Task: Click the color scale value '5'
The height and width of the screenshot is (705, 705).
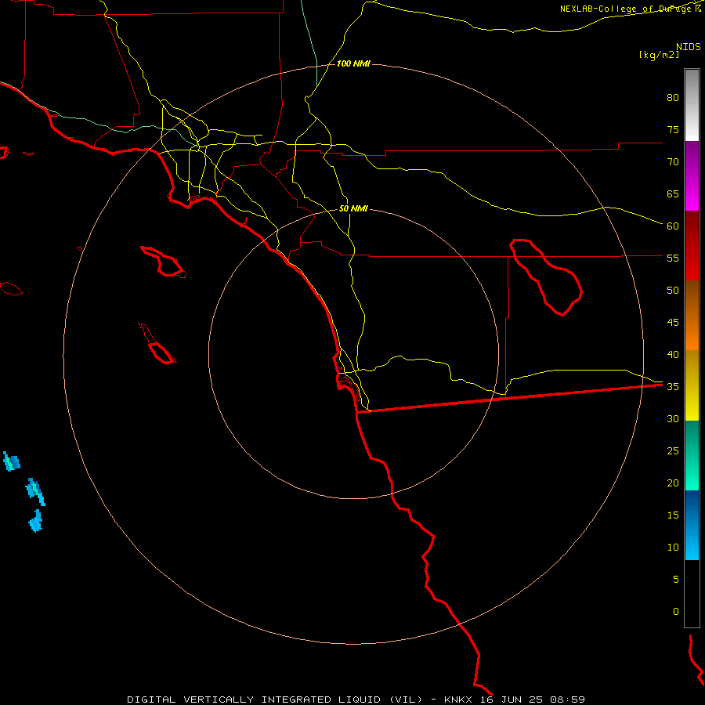Action: point(676,580)
